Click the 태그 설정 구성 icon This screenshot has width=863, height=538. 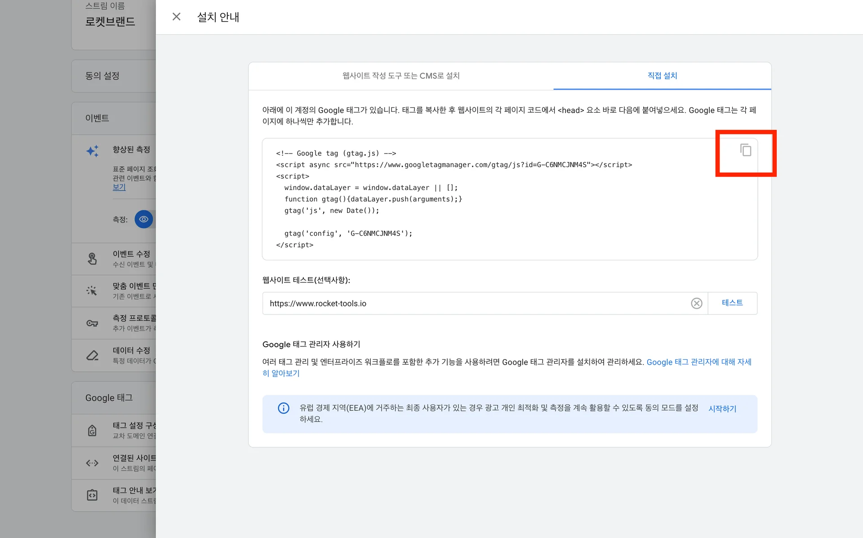[x=92, y=430]
